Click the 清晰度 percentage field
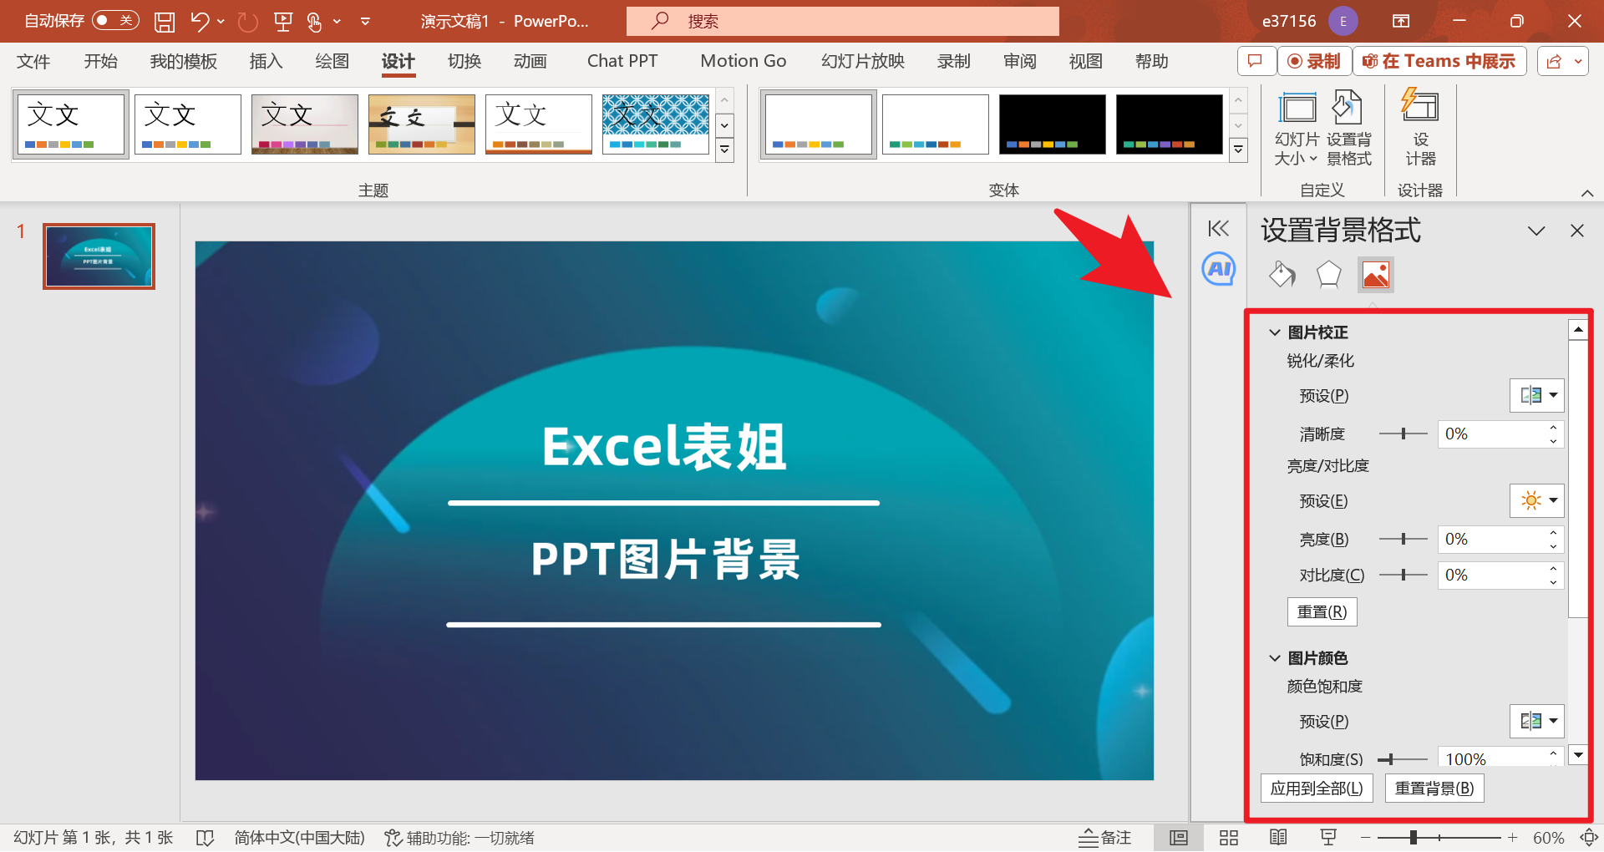The image size is (1604, 852). pyautogui.click(x=1491, y=434)
